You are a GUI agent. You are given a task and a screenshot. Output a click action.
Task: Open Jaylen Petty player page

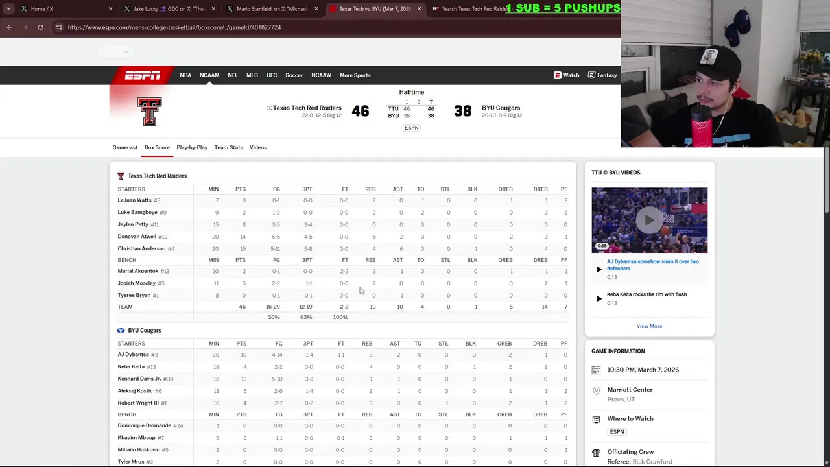[x=133, y=224]
